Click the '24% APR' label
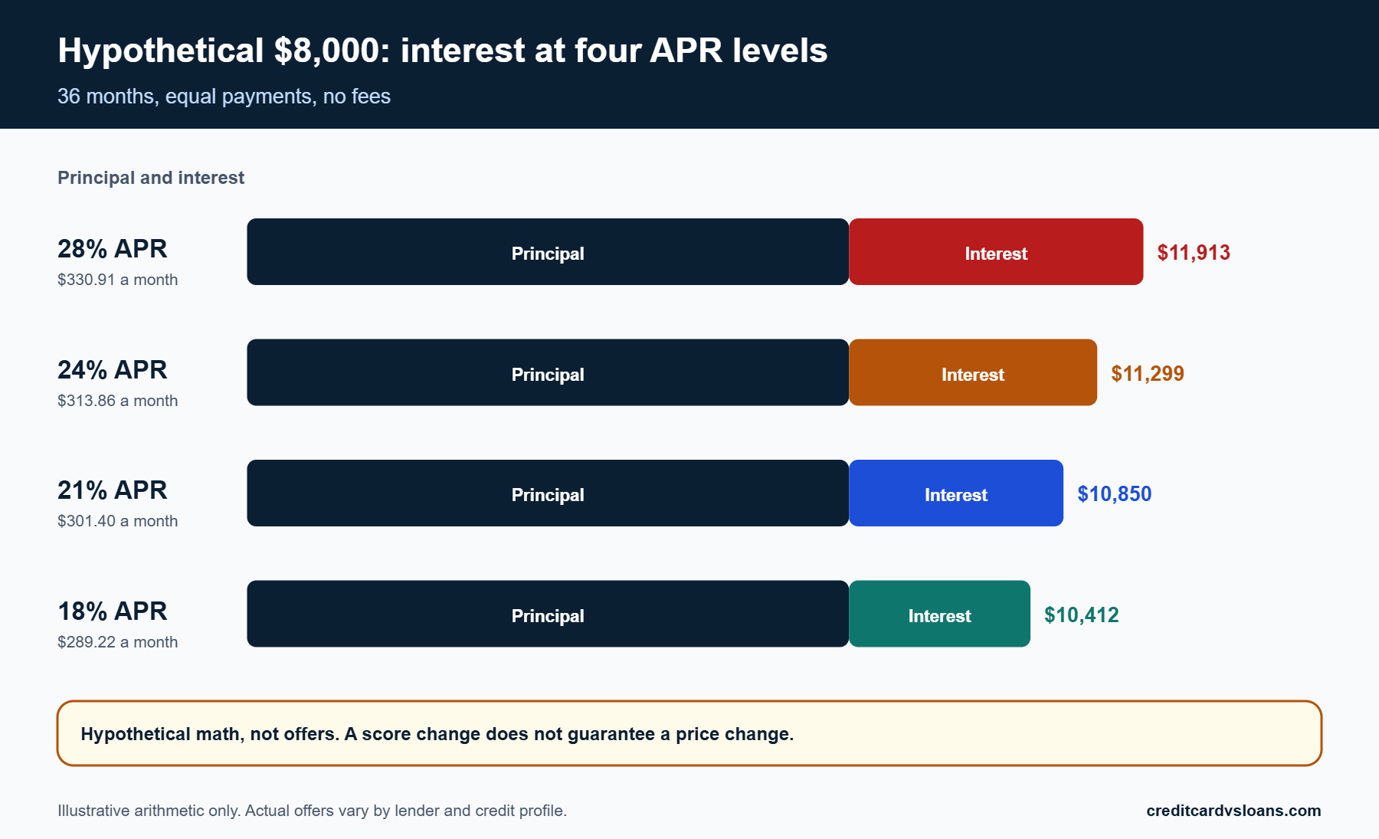 (x=112, y=370)
